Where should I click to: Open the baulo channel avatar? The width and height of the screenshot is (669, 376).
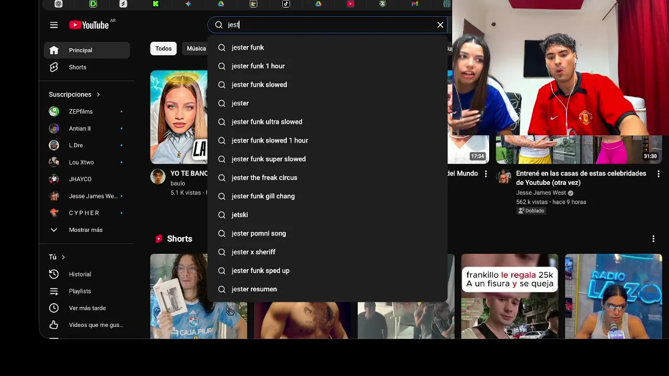point(158,177)
